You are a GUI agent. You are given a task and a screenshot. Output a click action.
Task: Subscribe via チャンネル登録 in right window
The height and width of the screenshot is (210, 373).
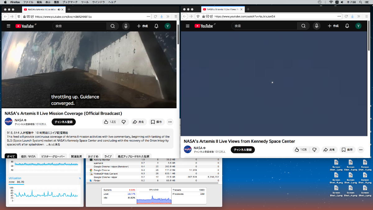[x=242, y=150]
